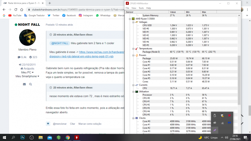This screenshot has width=251, height=141.
Task: Collapse the AMD Ryzen 5 3500X node
Action: tap(130, 19)
